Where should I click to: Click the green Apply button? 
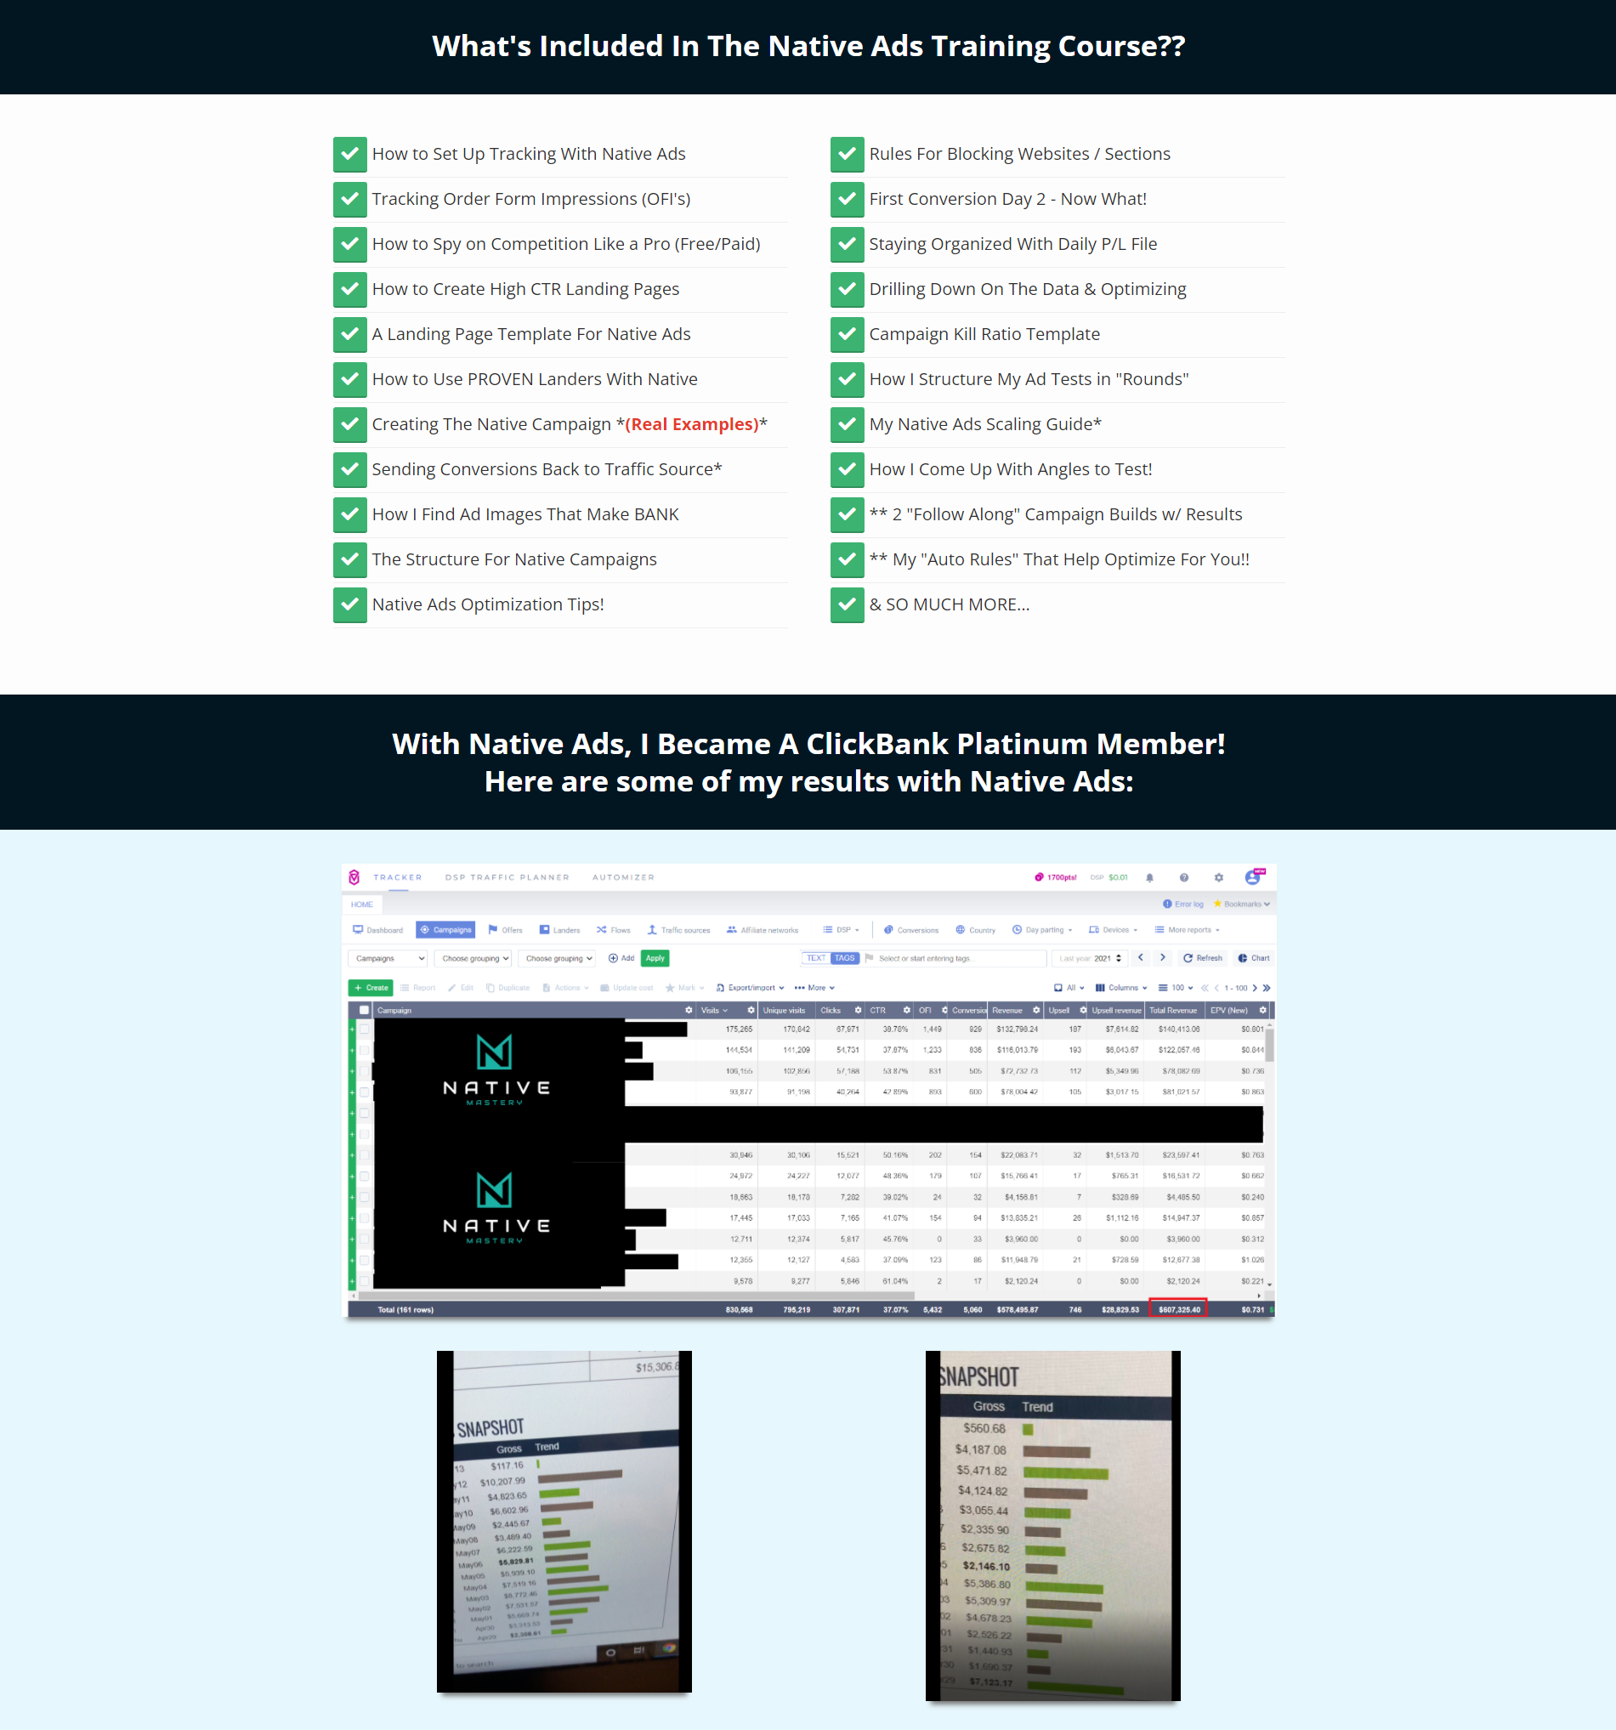655,958
